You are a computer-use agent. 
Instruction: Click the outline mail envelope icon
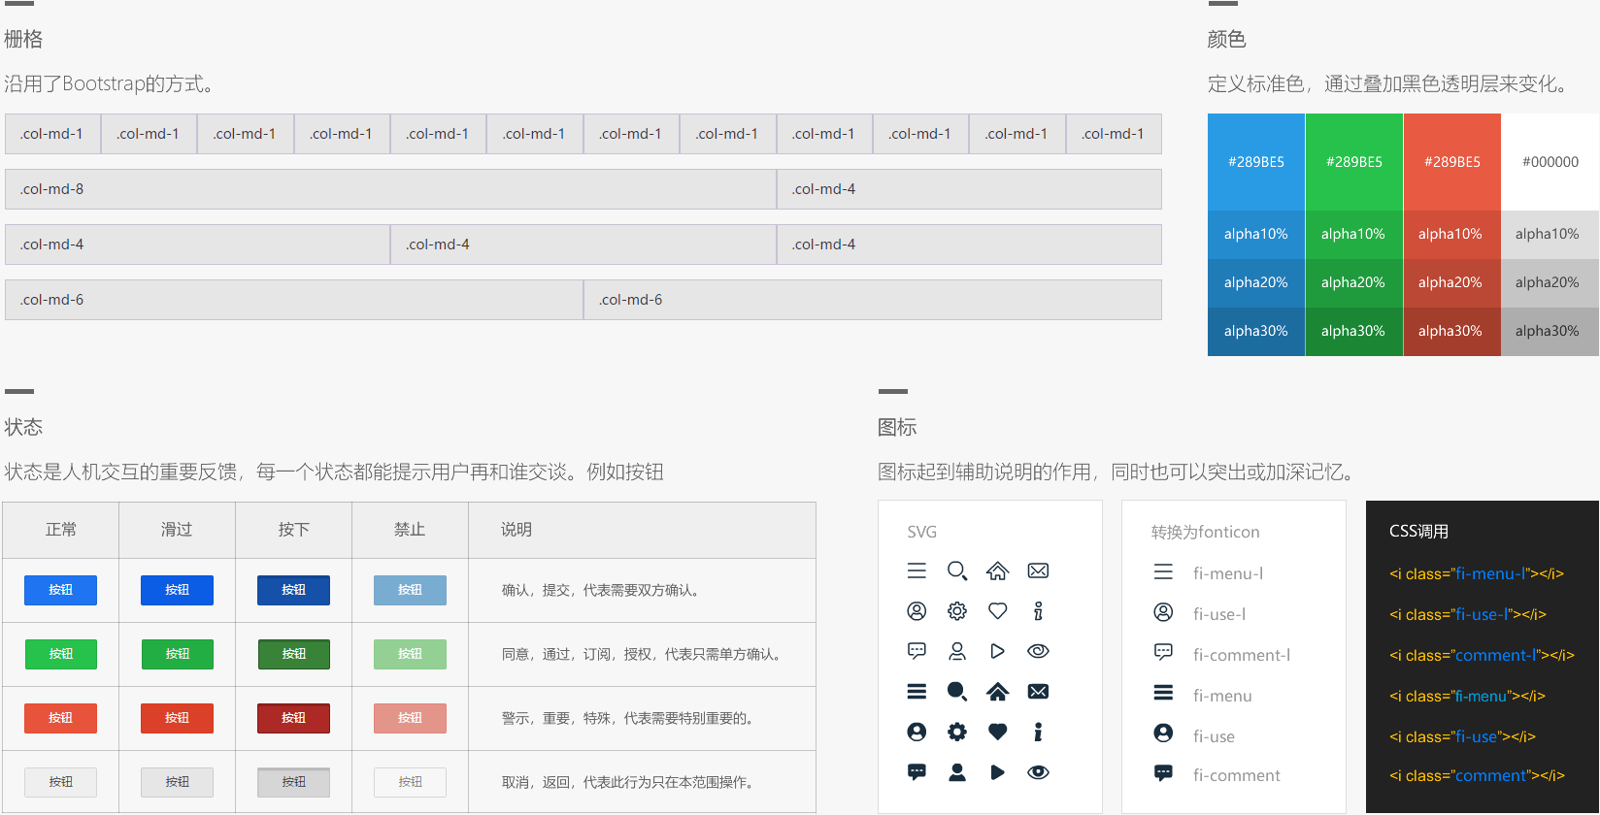tap(1038, 571)
